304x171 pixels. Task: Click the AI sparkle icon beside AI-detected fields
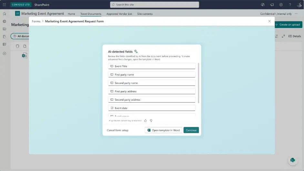tap(136, 51)
